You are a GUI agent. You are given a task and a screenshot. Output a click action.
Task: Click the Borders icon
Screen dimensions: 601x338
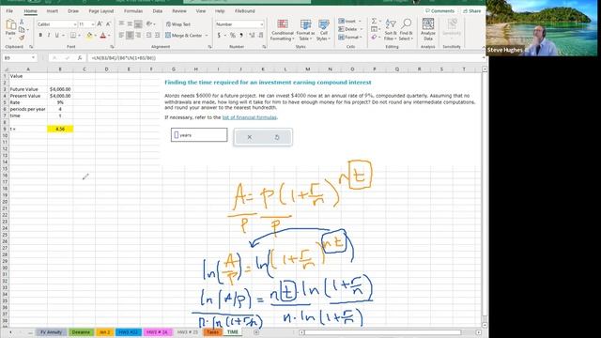[x=73, y=36]
